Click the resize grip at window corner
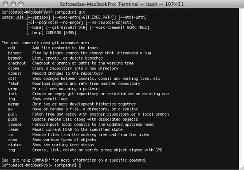 241,167
